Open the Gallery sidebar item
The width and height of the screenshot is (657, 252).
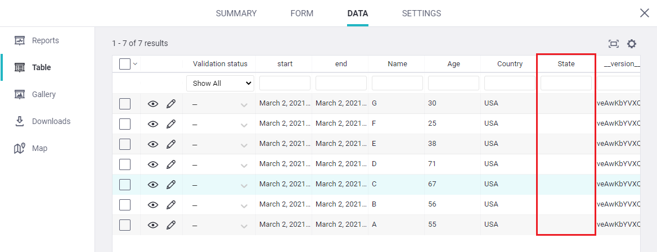43,94
